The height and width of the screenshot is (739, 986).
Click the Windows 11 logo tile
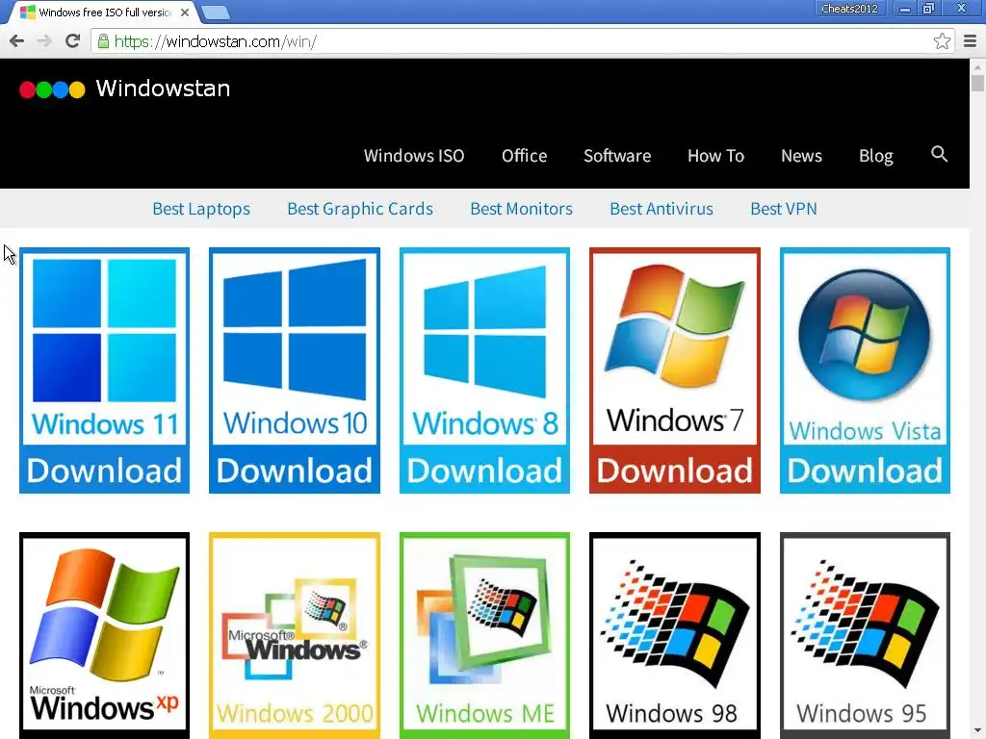click(104, 345)
